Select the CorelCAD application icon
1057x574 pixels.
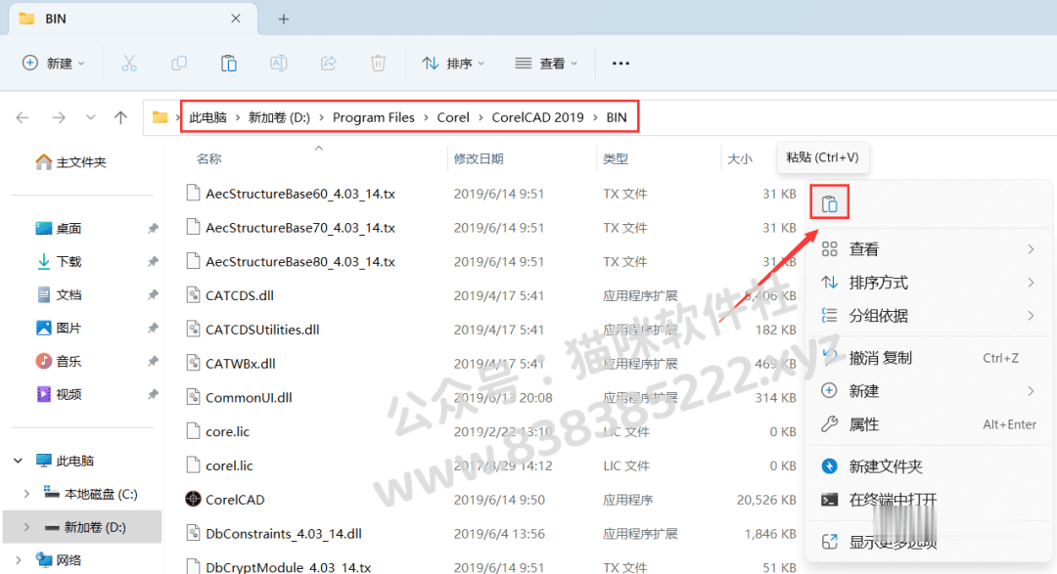click(193, 500)
